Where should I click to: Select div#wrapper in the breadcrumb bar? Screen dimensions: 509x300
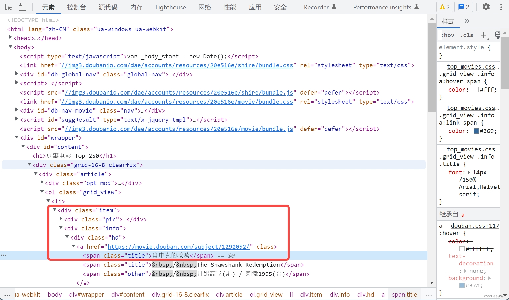[86, 295]
